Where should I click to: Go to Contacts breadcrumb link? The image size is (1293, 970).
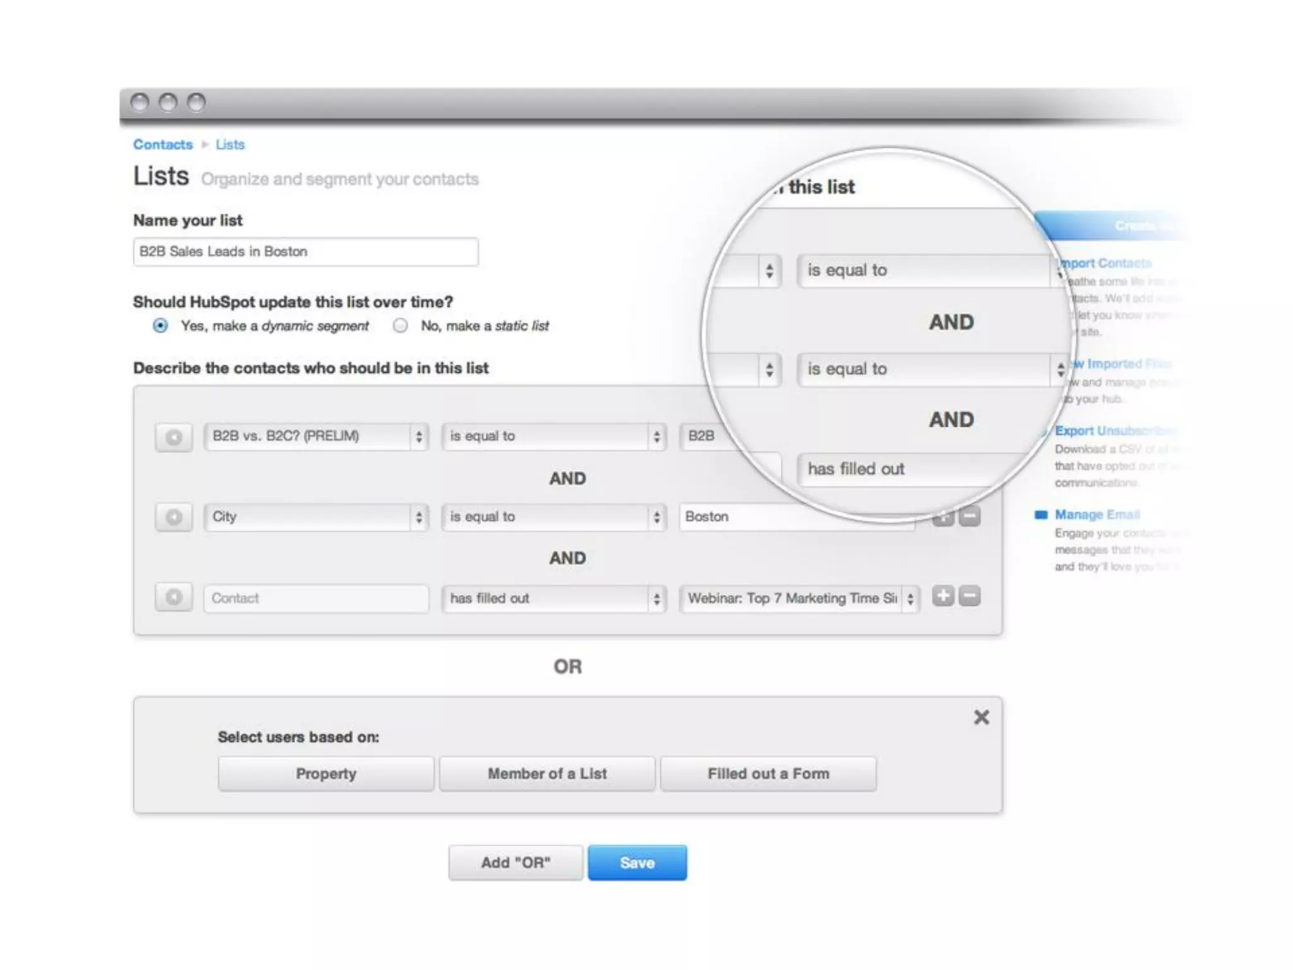[163, 145]
